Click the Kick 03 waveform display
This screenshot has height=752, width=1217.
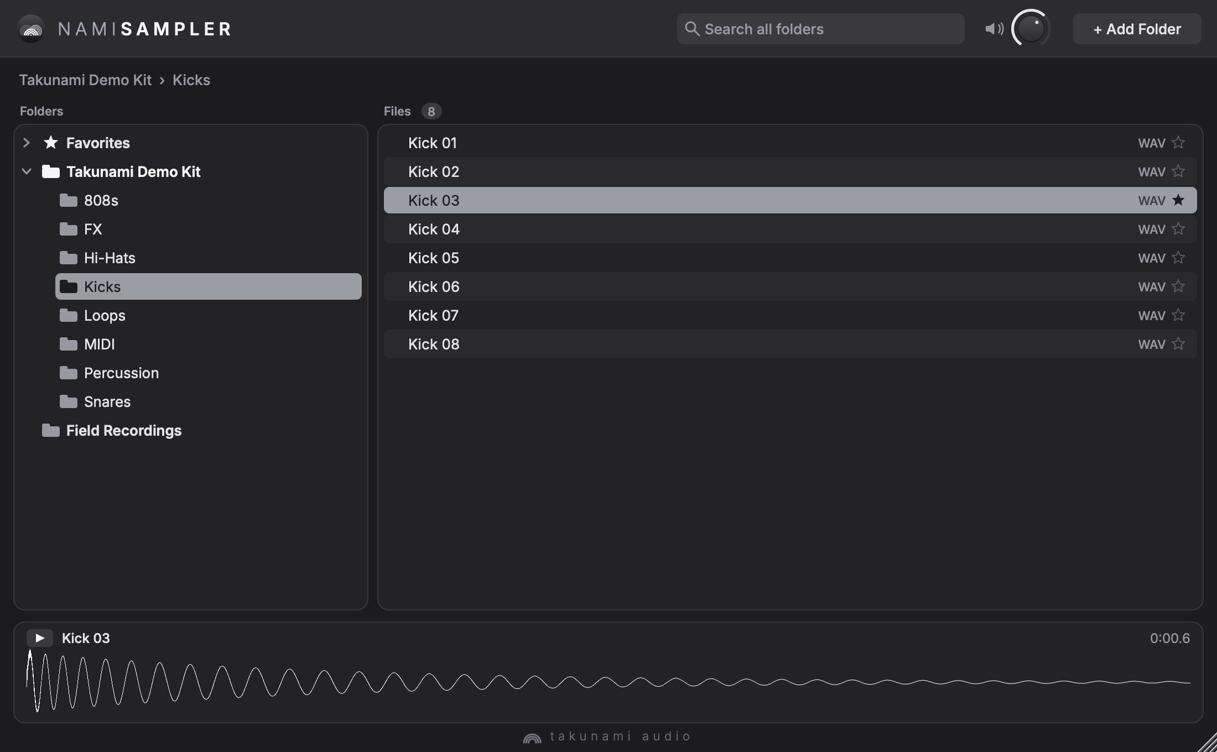click(x=608, y=681)
